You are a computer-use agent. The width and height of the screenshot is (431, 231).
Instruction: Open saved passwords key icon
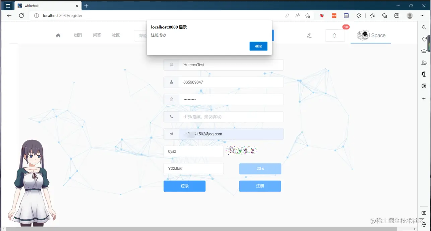(x=287, y=15)
